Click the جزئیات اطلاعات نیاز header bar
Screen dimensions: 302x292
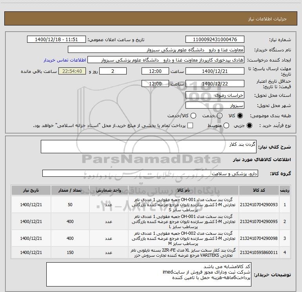[151, 18]
